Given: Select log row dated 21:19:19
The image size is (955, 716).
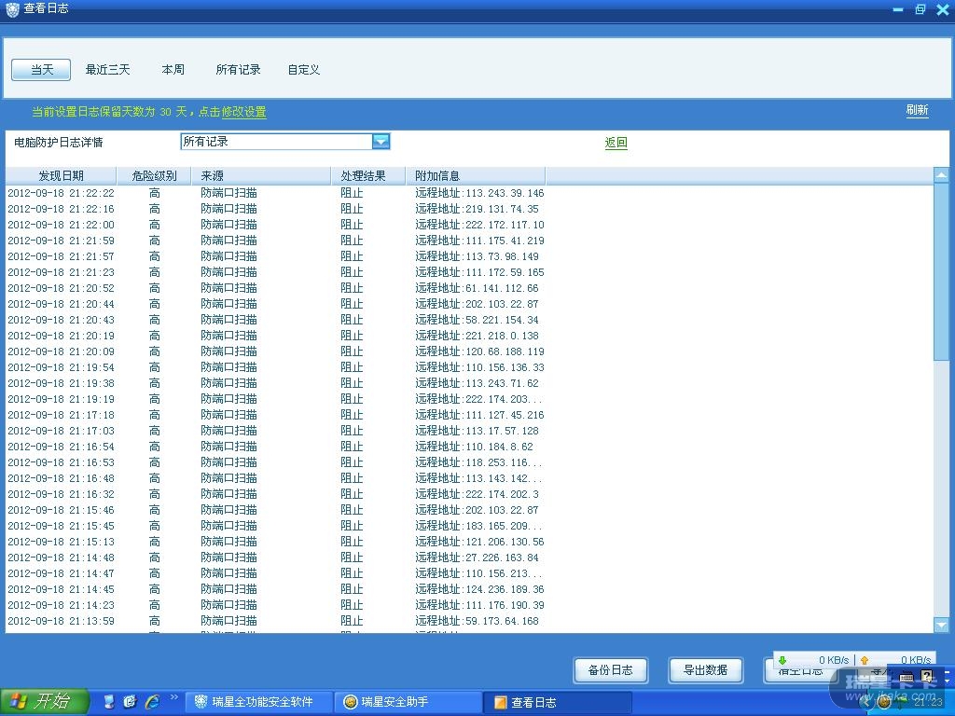Looking at the screenshot, I should coord(469,399).
